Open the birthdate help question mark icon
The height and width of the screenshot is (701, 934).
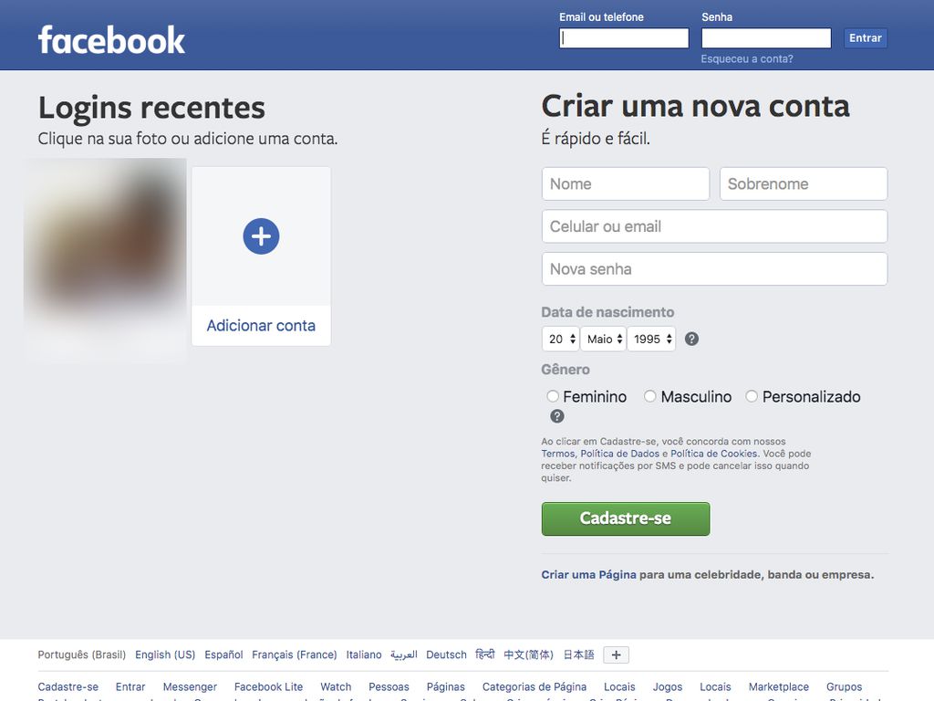click(691, 340)
